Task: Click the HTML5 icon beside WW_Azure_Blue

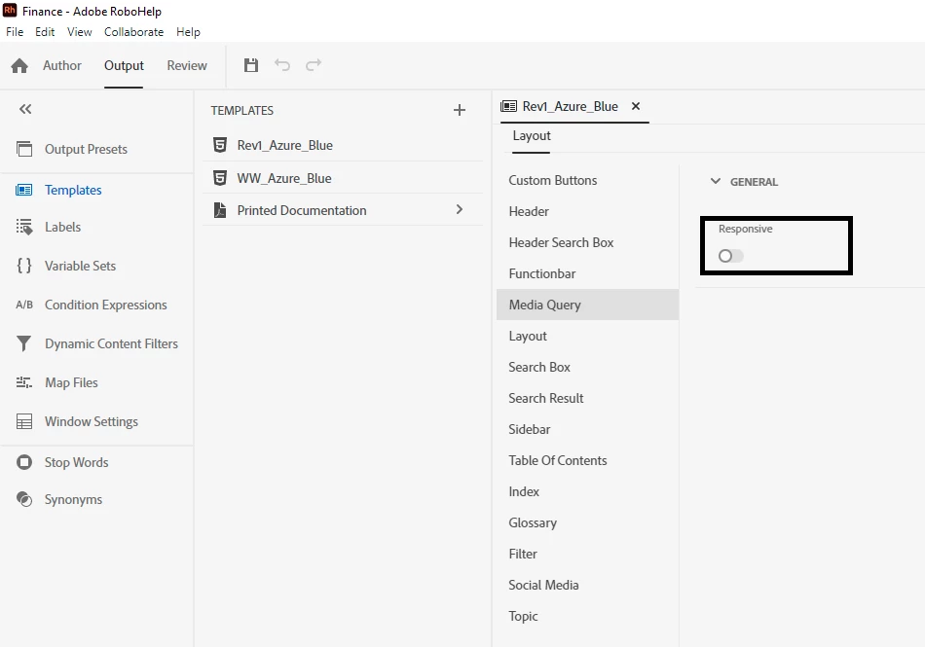Action: (x=220, y=178)
